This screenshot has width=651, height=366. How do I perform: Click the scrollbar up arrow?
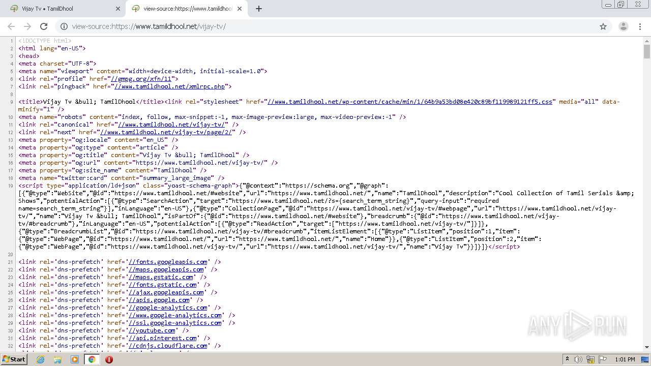[647, 40]
